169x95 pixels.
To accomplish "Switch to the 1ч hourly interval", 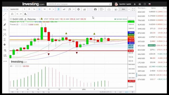I will (34, 9).
